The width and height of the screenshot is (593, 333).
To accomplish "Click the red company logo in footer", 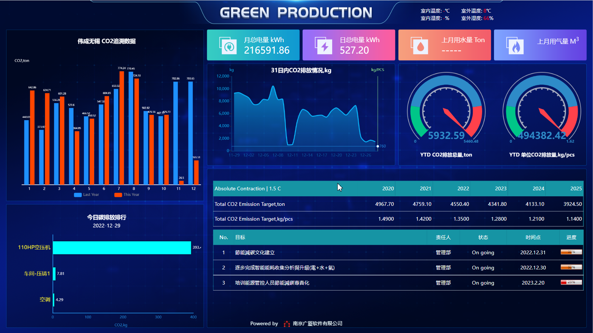I will 287,324.
